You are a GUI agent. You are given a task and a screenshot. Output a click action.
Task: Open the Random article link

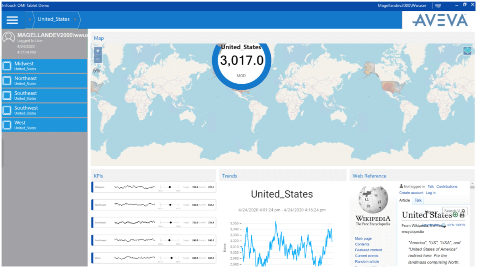tap(366, 262)
